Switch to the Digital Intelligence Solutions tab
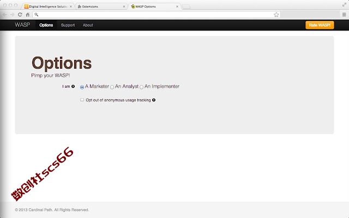 point(48,7)
